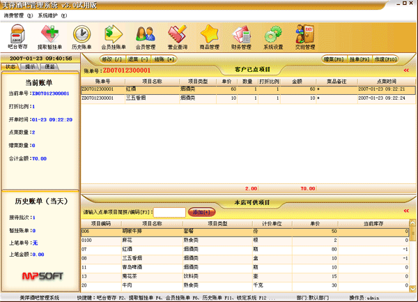Open 系统设置 gear icon
The width and height of the screenshot is (418, 302).
pos(273,37)
